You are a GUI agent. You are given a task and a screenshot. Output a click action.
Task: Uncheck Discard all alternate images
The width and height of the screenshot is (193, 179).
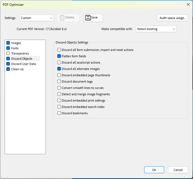[59, 69]
